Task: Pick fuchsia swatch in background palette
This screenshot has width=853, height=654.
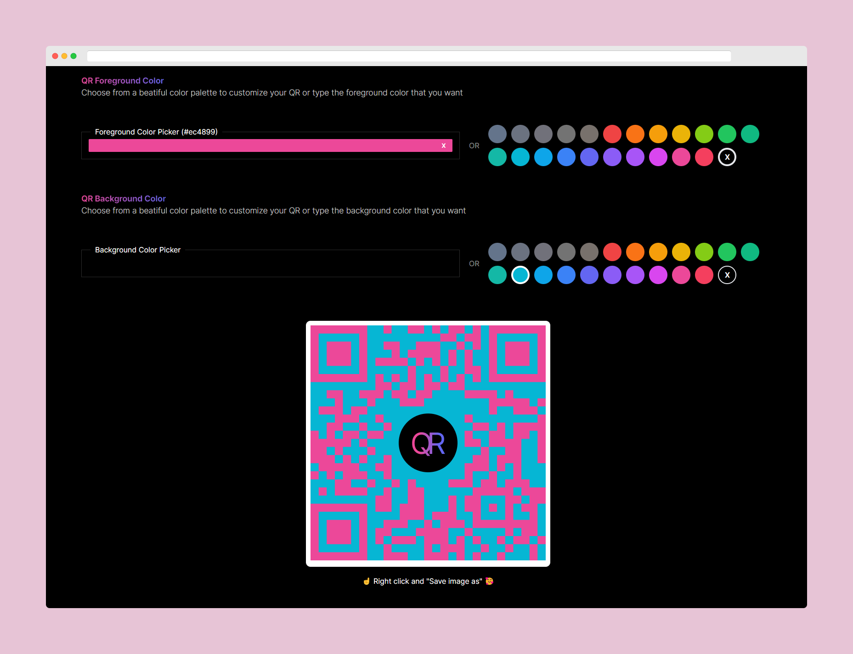Action: [x=658, y=275]
